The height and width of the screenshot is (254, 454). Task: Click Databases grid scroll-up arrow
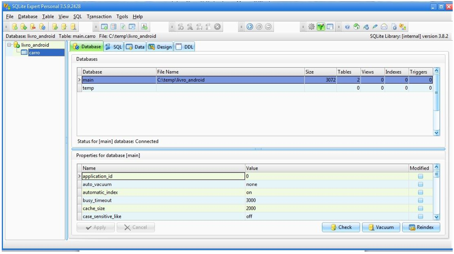(436, 71)
